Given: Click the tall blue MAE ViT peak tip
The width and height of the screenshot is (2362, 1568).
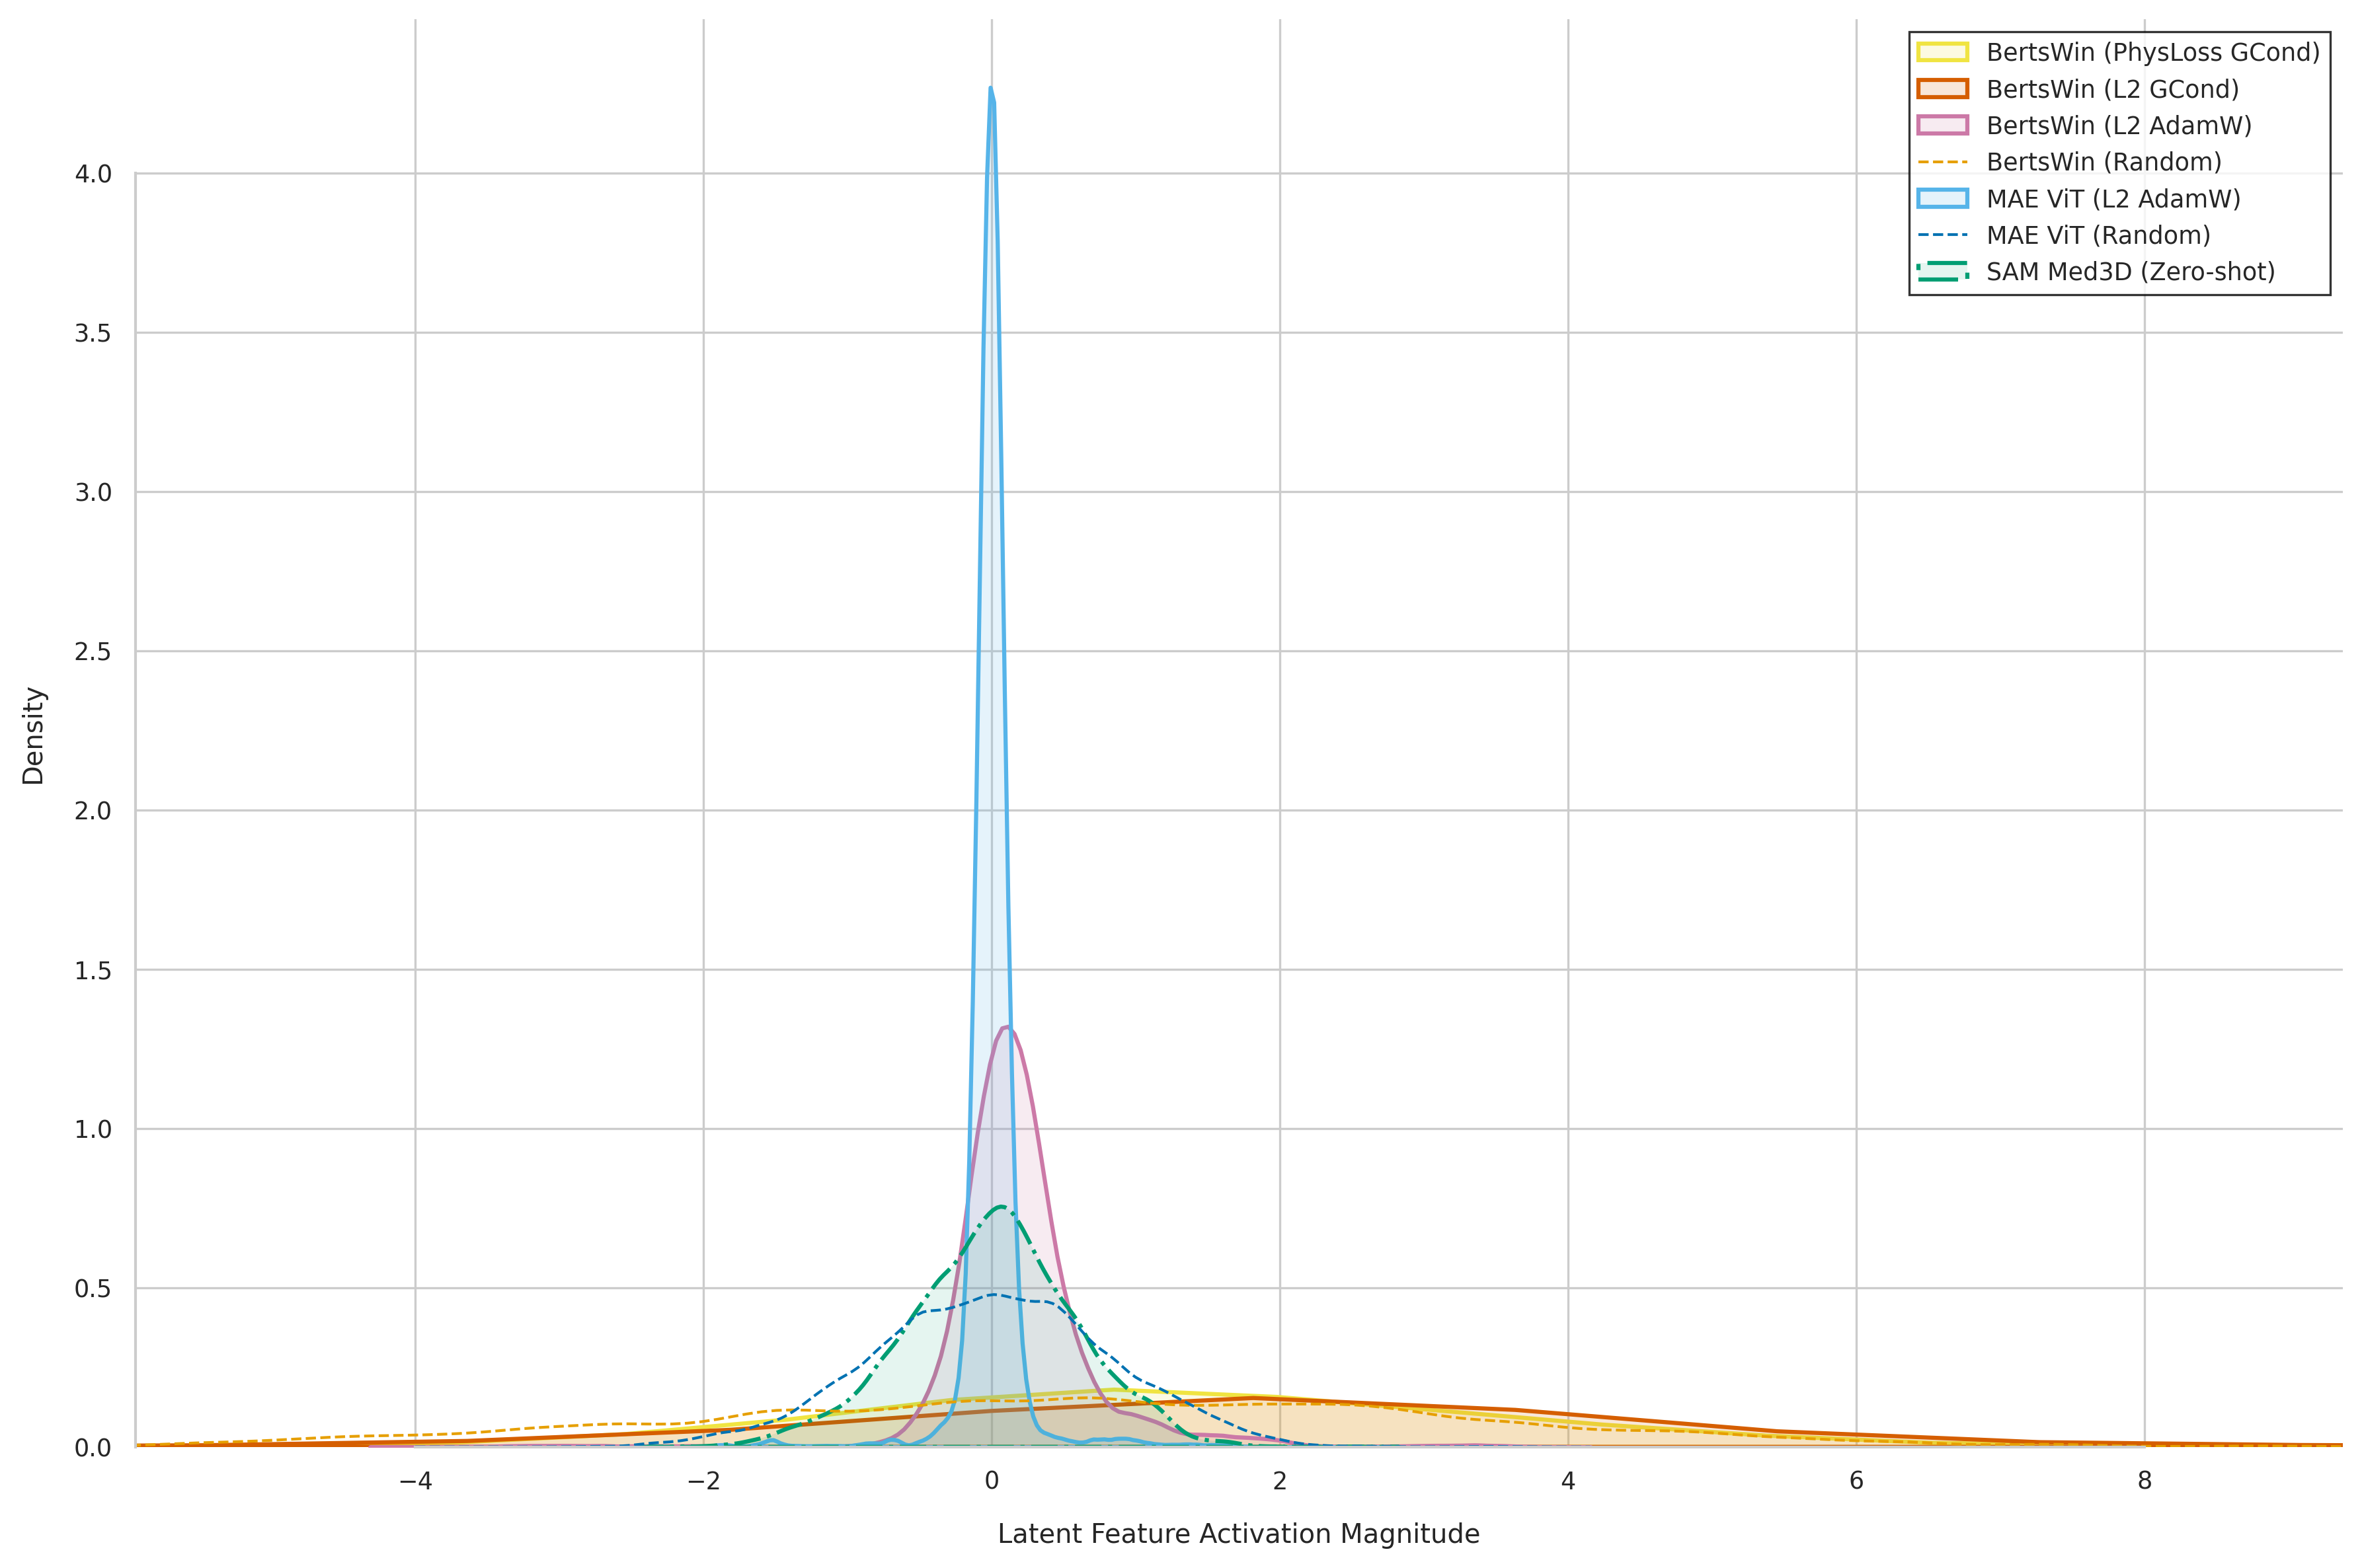Looking at the screenshot, I should click(990, 89).
